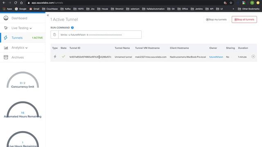This screenshot has height=147, width=262.
Task: Click the Client Hostname MacBook-Pro.local cell
Action: [188, 57]
